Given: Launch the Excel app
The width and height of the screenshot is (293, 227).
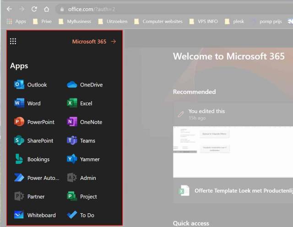Looking at the screenshot, I should [72, 103].
